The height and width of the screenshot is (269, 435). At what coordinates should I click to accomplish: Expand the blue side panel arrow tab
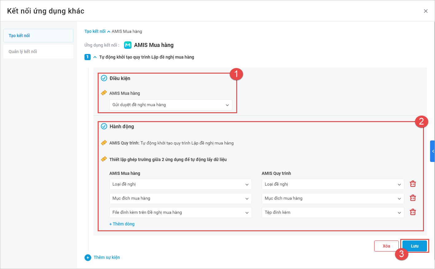click(433, 151)
